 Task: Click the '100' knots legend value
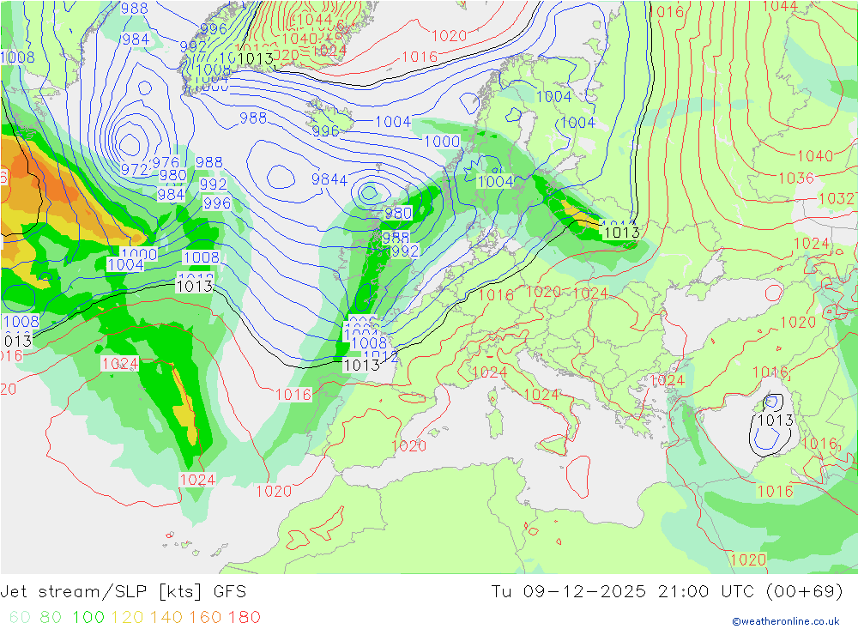(88, 617)
